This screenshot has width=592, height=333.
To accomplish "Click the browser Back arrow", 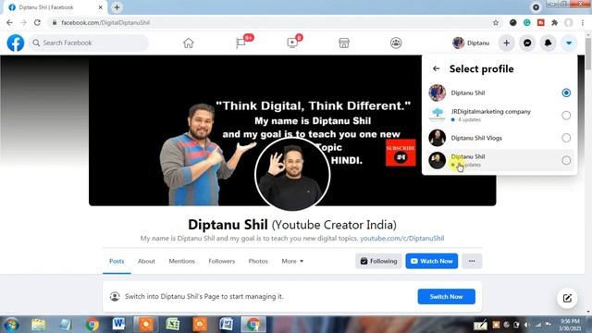I will pyautogui.click(x=9, y=22).
